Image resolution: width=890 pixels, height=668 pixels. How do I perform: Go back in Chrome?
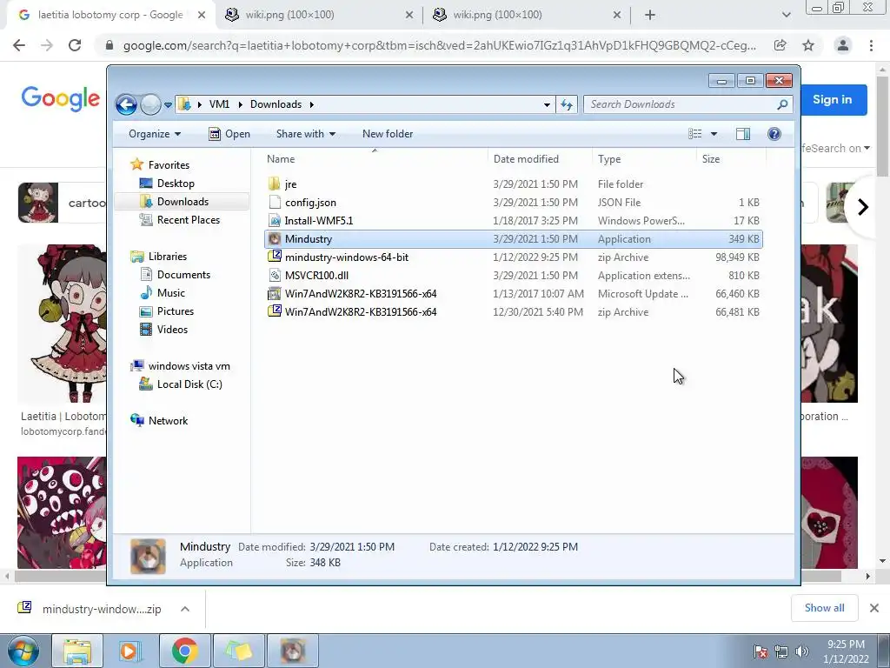point(19,45)
